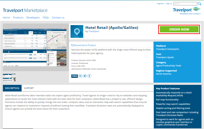204x129 pixels.
Task: Select the DESCRIPTION tab
Action: click(12, 88)
